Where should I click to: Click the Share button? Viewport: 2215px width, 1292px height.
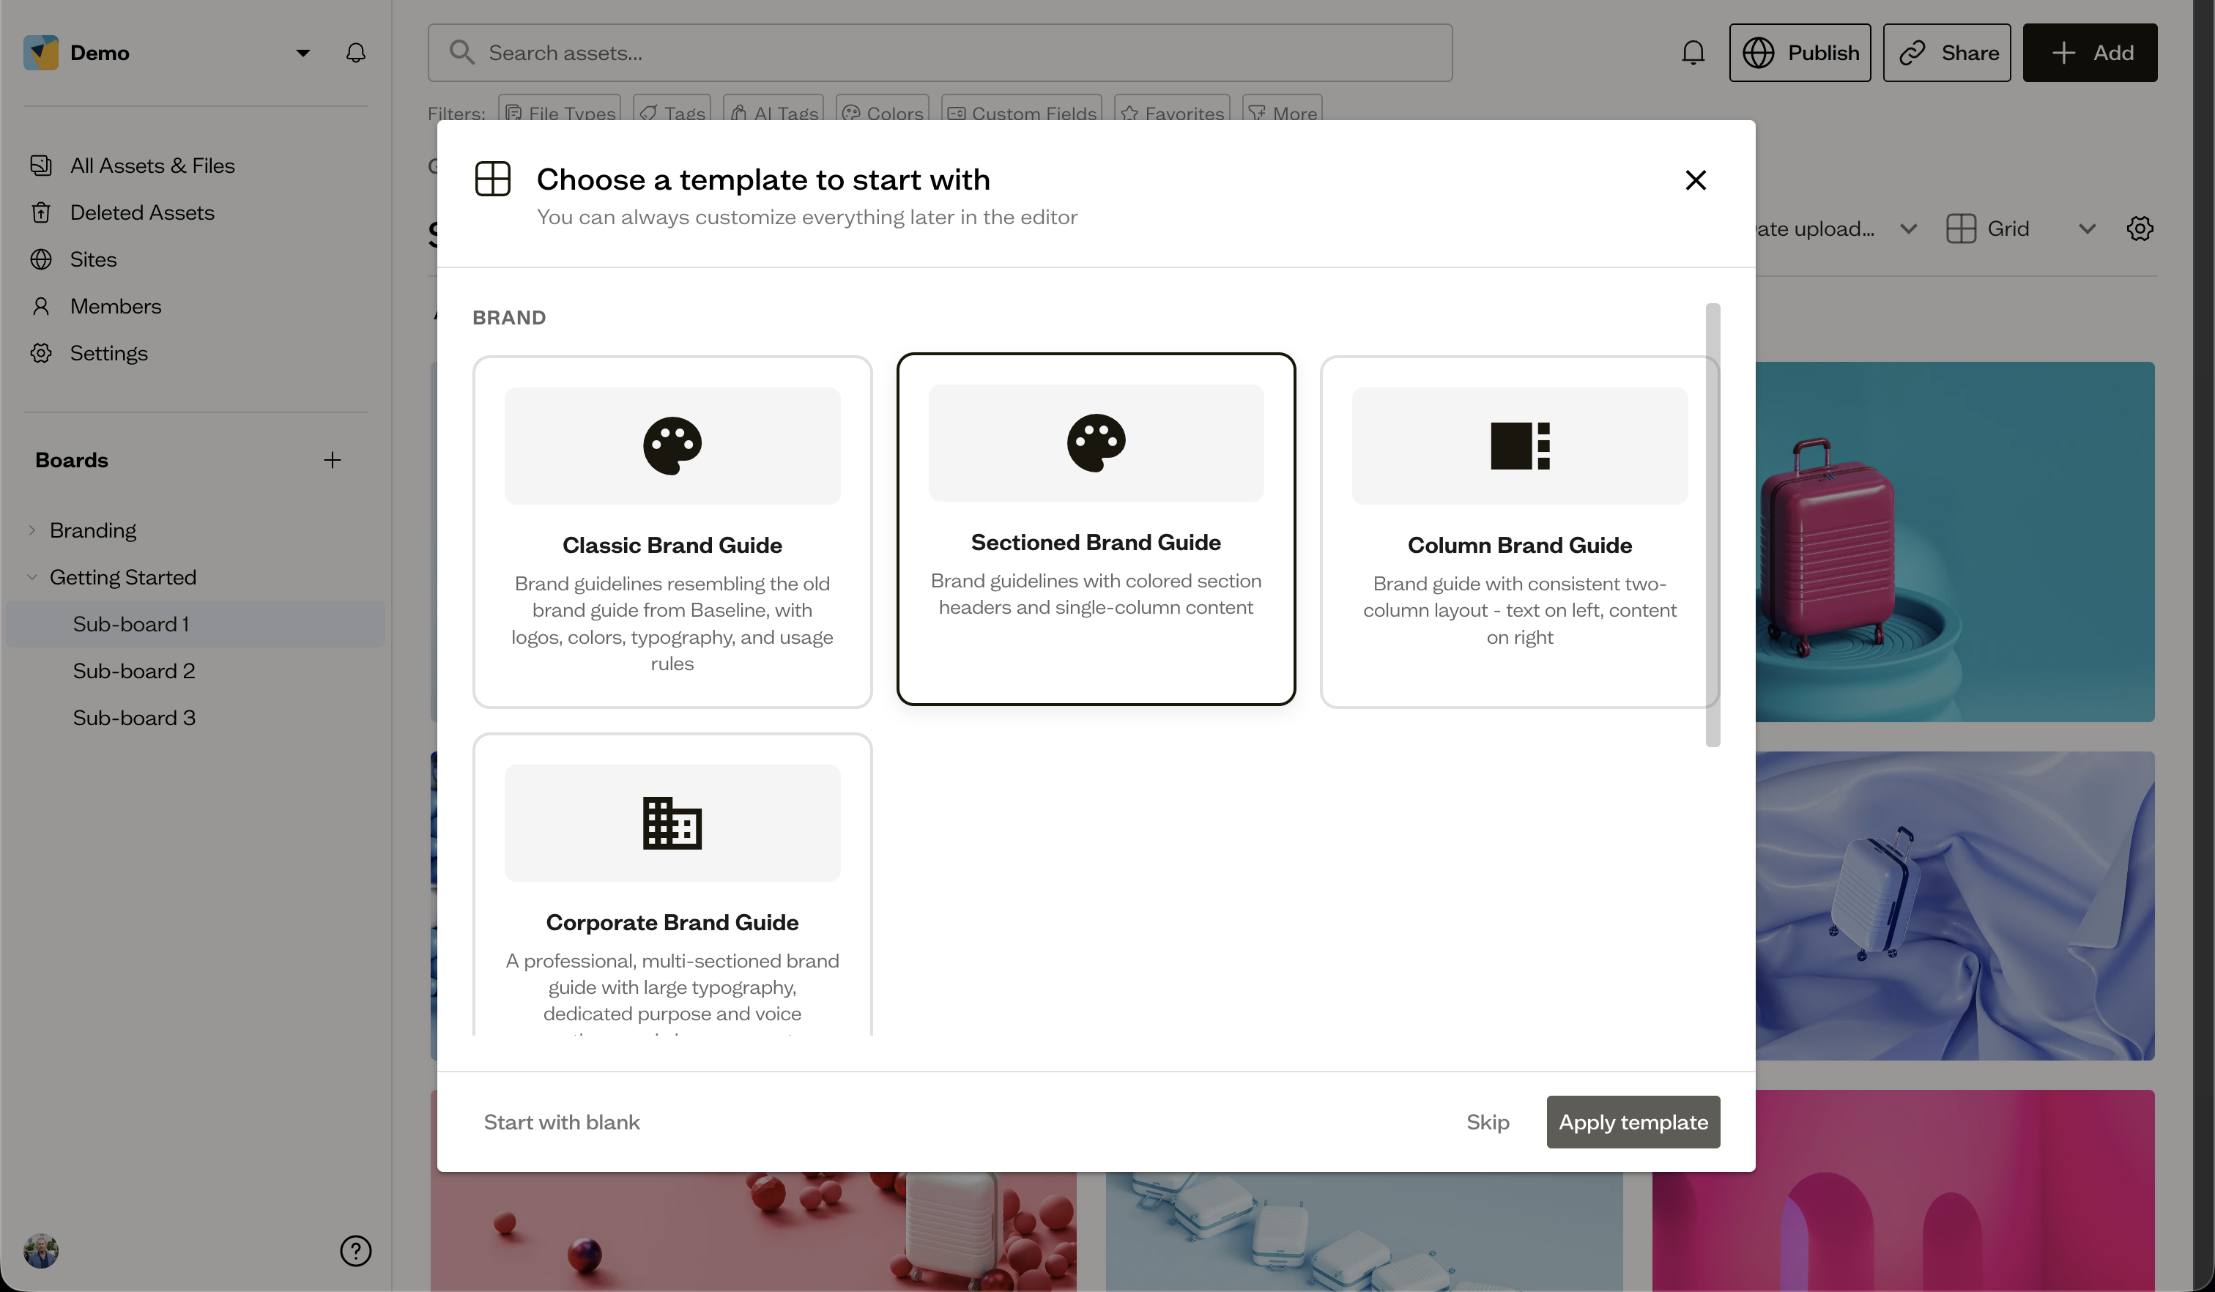tap(1946, 53)
